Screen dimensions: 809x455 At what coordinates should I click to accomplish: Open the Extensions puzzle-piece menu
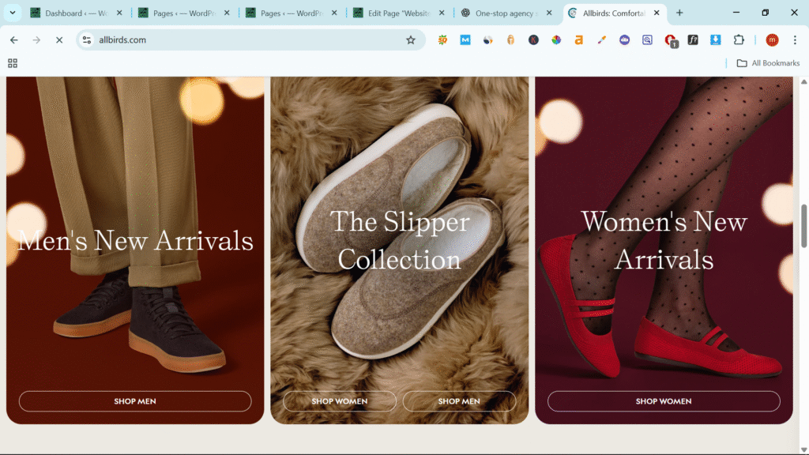coord(739,40)
